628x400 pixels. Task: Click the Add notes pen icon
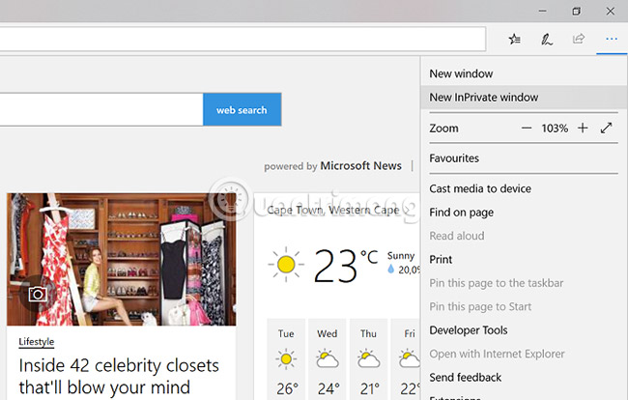pyautogui.click(x=547, y=39)
